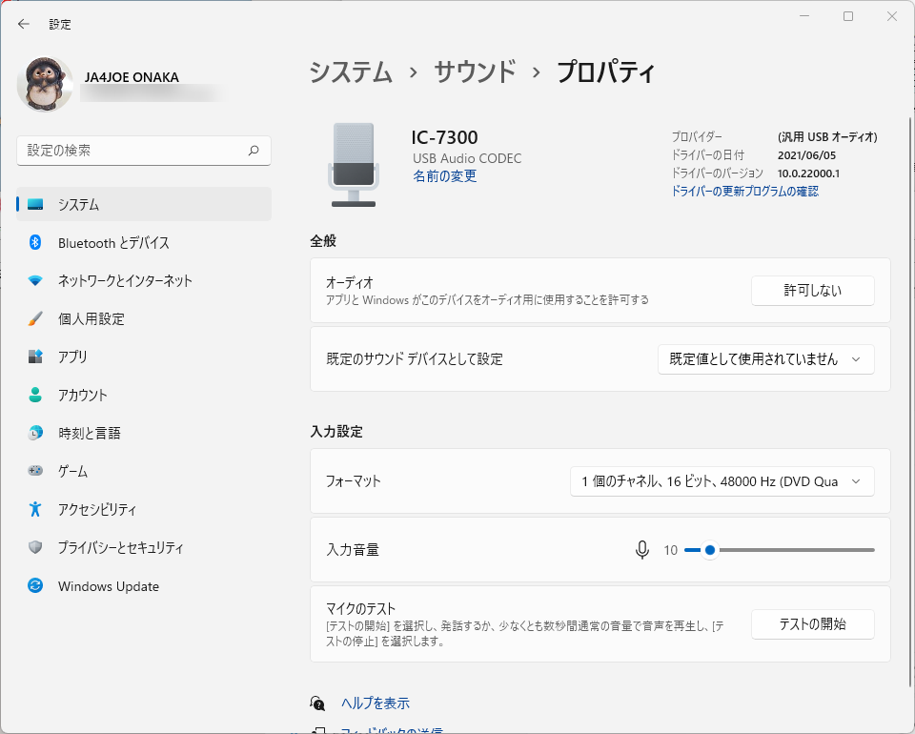Screen dimensions: 915x734
Task: Click the ネットワークとインターネット Wi-Fi icon
Action: (35, 281)
